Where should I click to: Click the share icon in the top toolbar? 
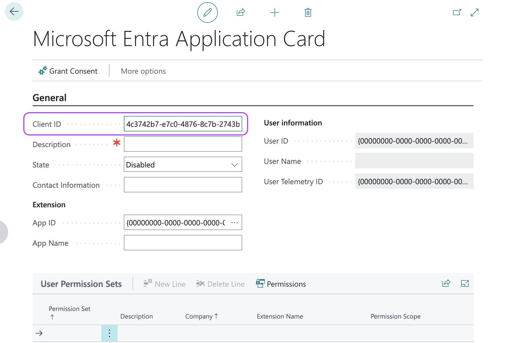(241, 12)
